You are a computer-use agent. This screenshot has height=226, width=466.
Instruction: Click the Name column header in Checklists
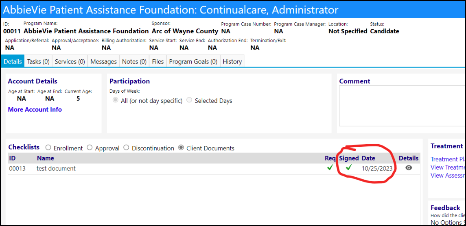(46, 158)
